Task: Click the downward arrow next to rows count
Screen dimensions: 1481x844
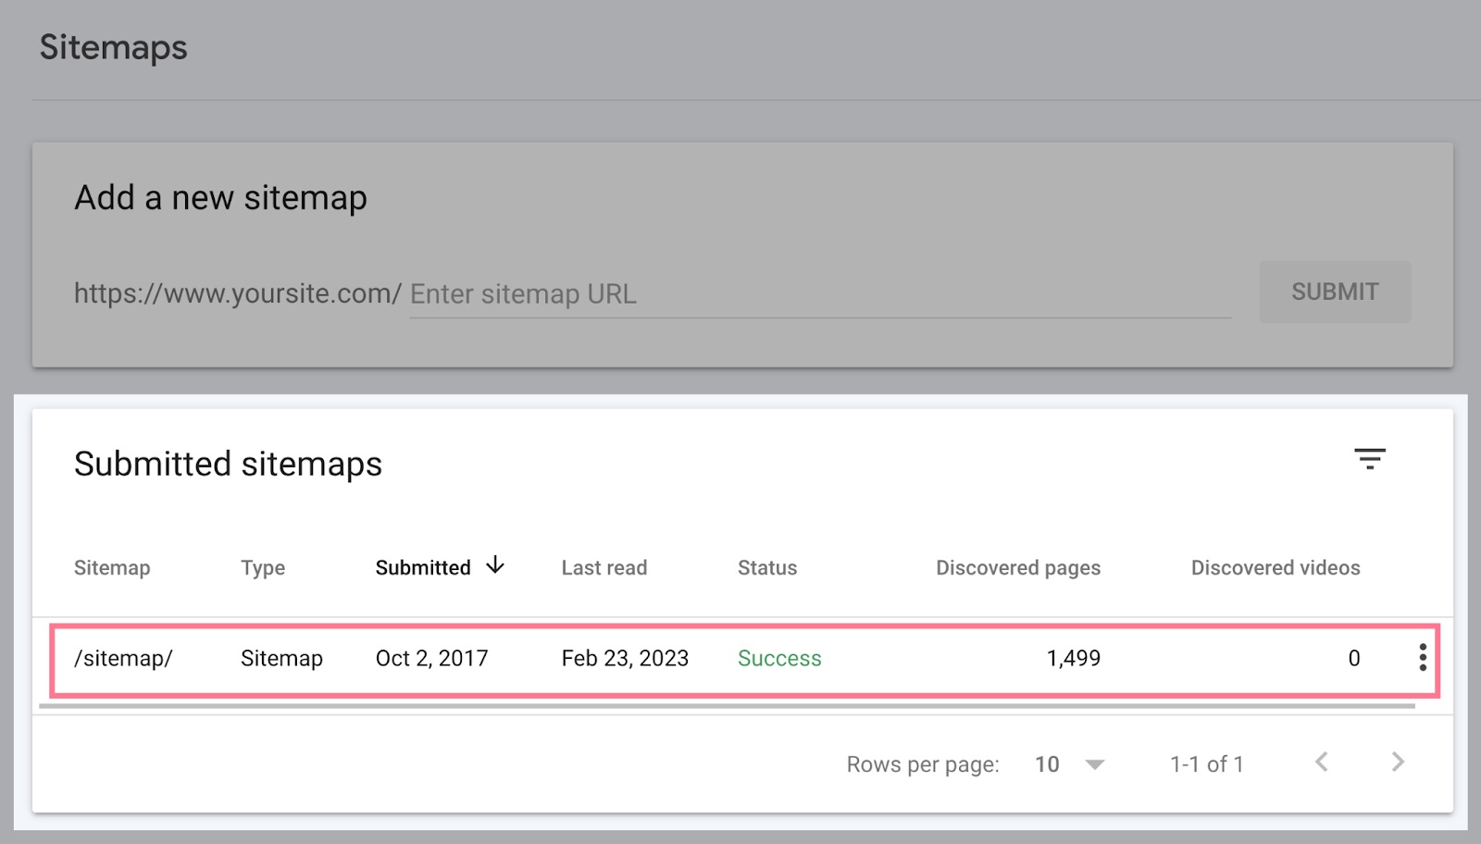Action: (x=1096, y=765)
